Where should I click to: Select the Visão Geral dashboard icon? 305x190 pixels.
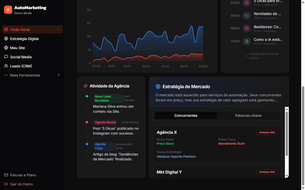(x=6, y=29)
